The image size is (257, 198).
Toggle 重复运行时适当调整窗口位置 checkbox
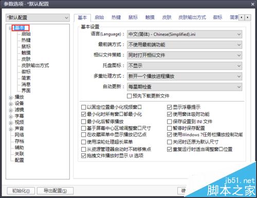click(169, 149)
